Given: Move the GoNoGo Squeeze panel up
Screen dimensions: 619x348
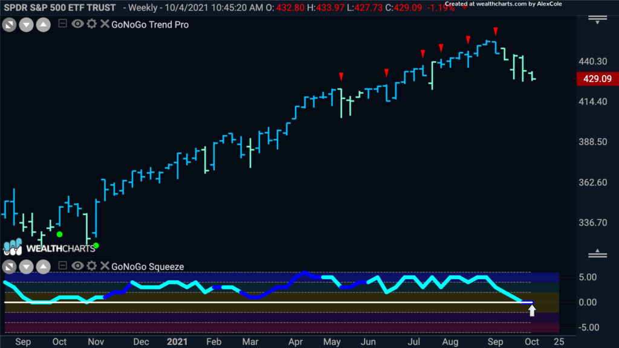Looking at the screenshot, I should pyautogui.click(x=44, y=267).
